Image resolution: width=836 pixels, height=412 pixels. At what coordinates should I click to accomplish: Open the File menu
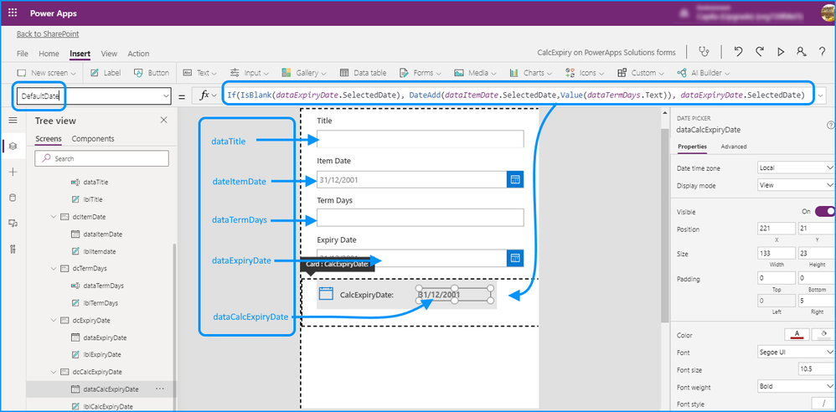(23, 54)
